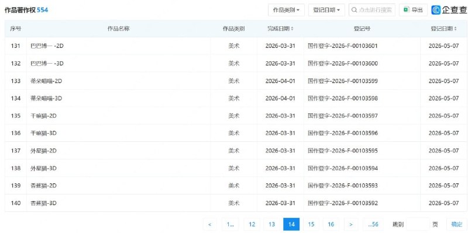Click registration date 2026-05-07 in row 139

point(444,186)
